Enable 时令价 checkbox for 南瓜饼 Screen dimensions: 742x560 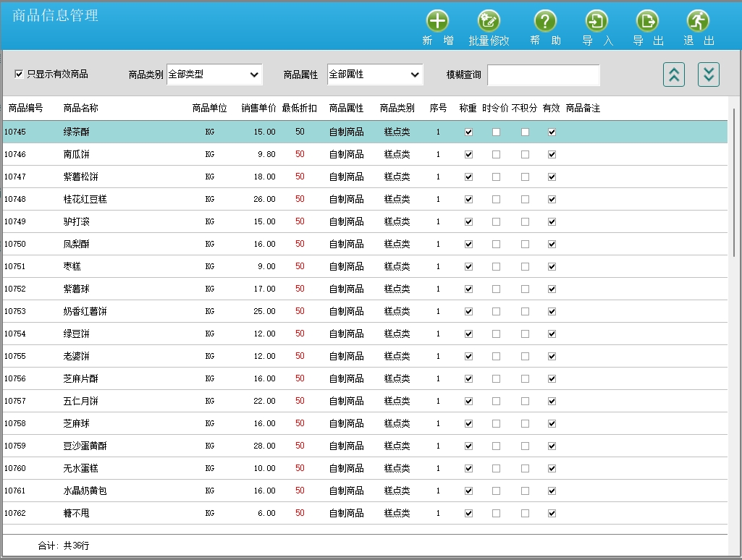[x=496, y=155]
